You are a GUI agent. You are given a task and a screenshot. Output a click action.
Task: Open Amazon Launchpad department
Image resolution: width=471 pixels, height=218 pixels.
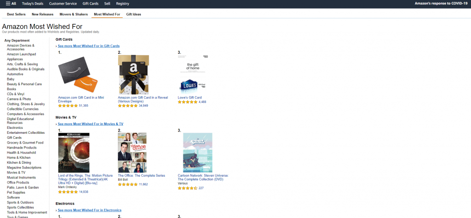[21, 54]
